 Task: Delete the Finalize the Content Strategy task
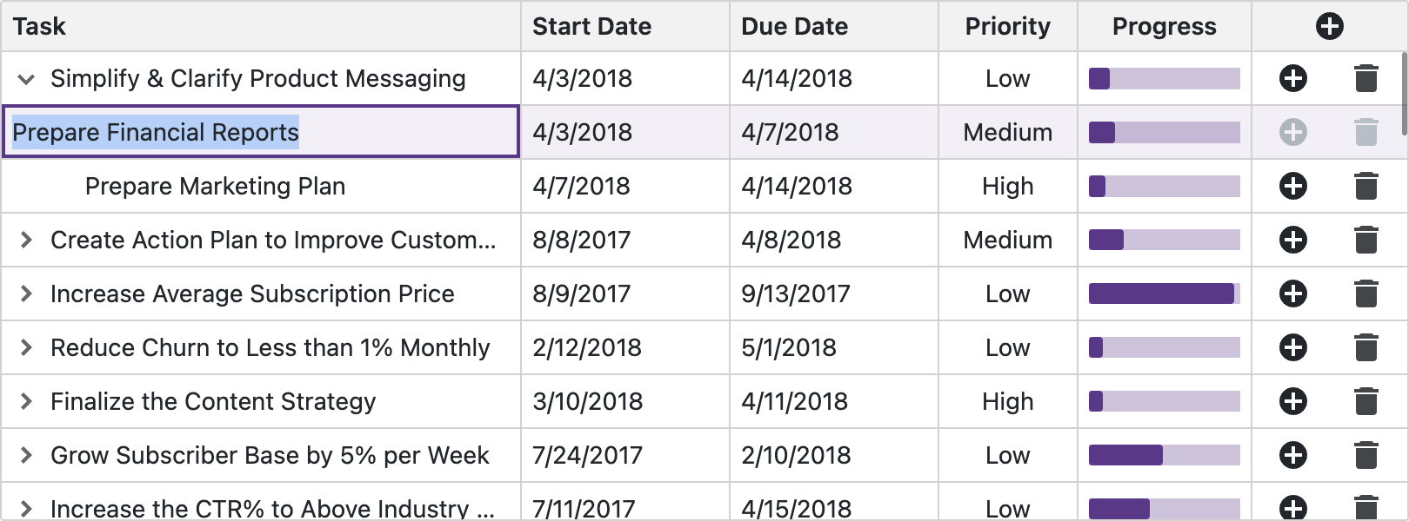(1366, 401)
